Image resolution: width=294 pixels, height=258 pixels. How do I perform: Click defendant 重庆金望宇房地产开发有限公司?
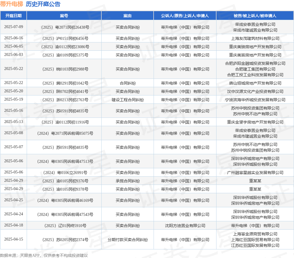point(255,122)
